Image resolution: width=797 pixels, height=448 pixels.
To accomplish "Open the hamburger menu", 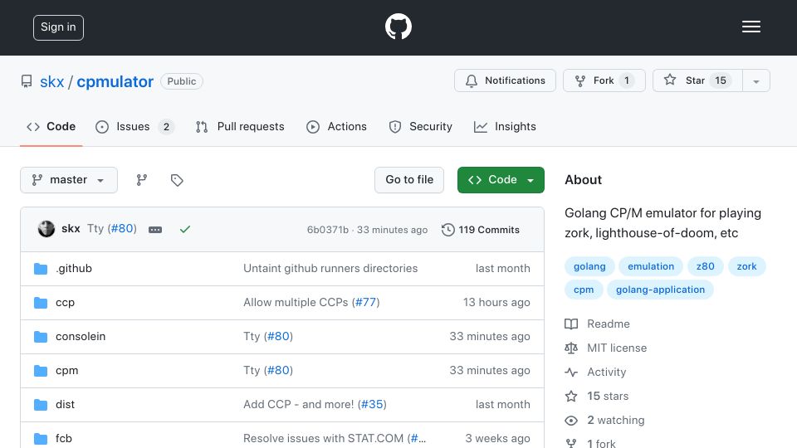I will [x=751, y=27].
